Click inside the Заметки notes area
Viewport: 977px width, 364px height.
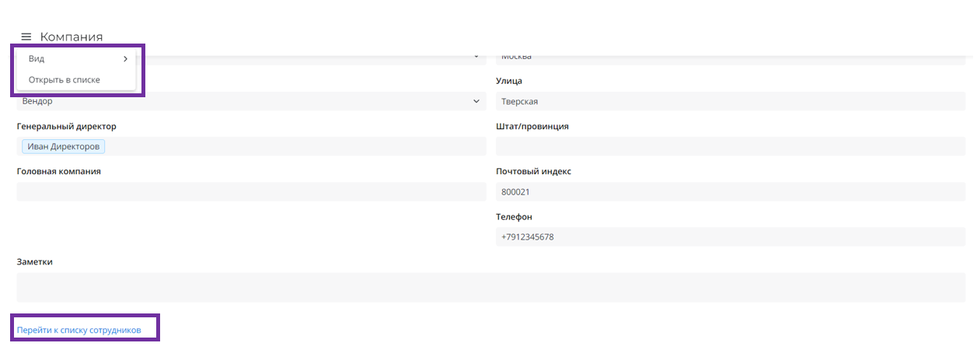[x=490, y=287]
